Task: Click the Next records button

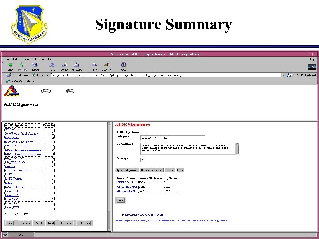Action: coord(39,223)
